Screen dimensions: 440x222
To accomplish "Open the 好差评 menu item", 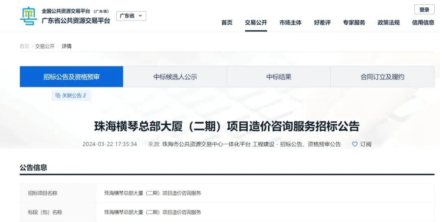I will point(322,22).
